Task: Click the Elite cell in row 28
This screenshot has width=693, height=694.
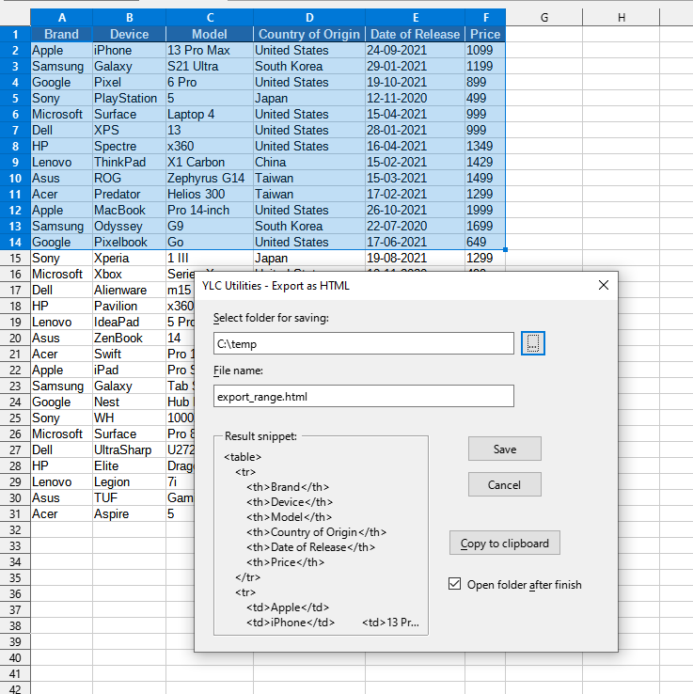Action: (x=129, y=465)
